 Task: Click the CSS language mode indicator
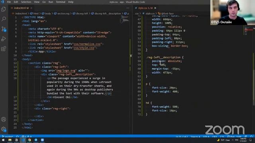[x=222, y=137]
